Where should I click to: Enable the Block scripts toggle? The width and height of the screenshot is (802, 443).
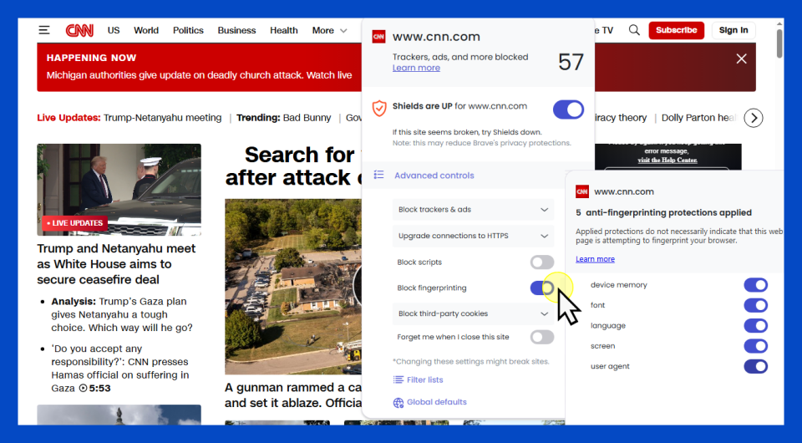coord(542,262)
